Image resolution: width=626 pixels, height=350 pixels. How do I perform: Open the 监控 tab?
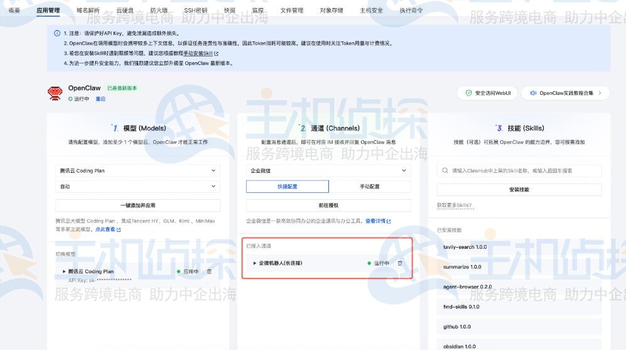[x=258, y=11]
